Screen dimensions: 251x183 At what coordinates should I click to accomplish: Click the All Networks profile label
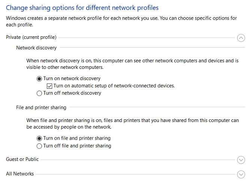click(20, 174)
